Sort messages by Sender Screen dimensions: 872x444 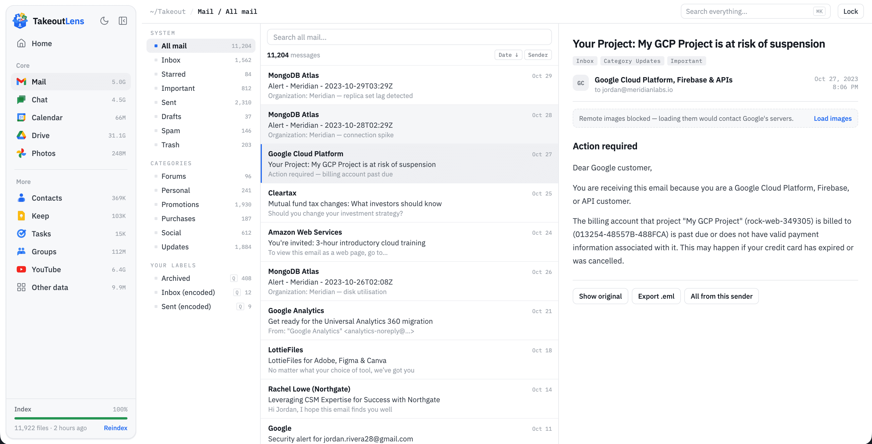pos(538,55)
